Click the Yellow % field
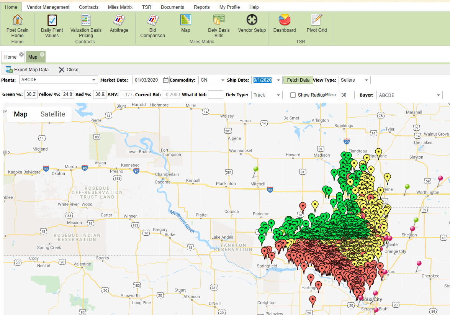450x315 pixels. tap(67, 94)
